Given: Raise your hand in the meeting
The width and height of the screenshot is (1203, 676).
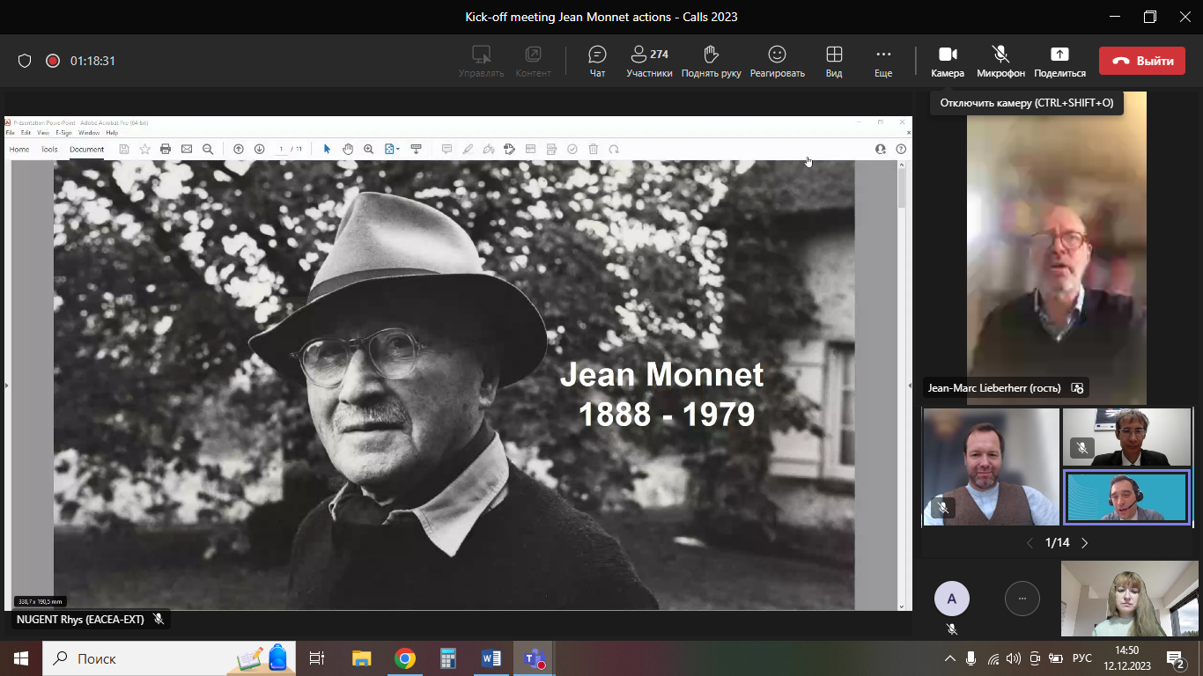Looking at the screenshot, I should pyautogui.click(x=711, y=61).
